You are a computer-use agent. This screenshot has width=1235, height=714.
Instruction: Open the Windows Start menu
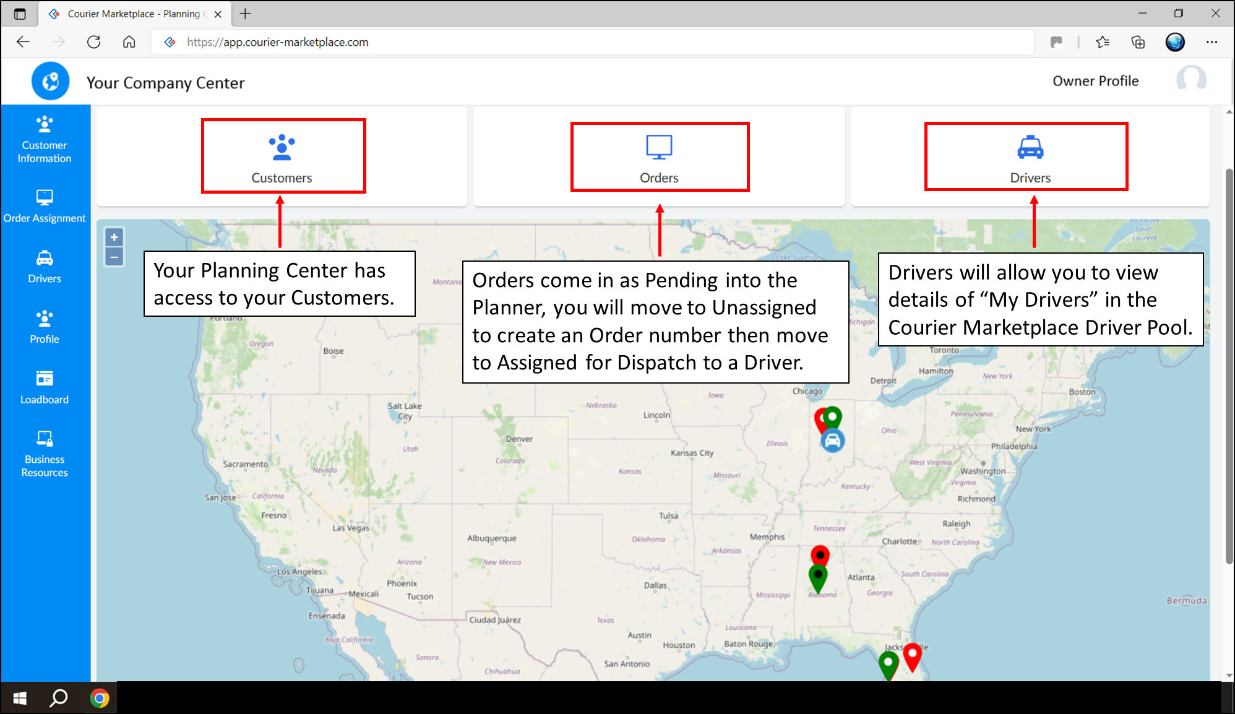tap(20, 698)
